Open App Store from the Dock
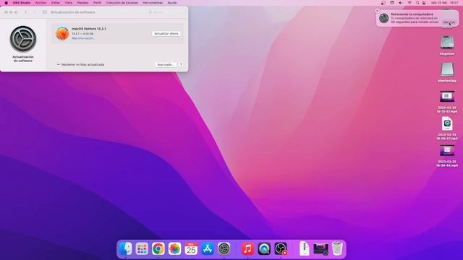This screenshot has width=463, height=260. (x=208, y=248)
